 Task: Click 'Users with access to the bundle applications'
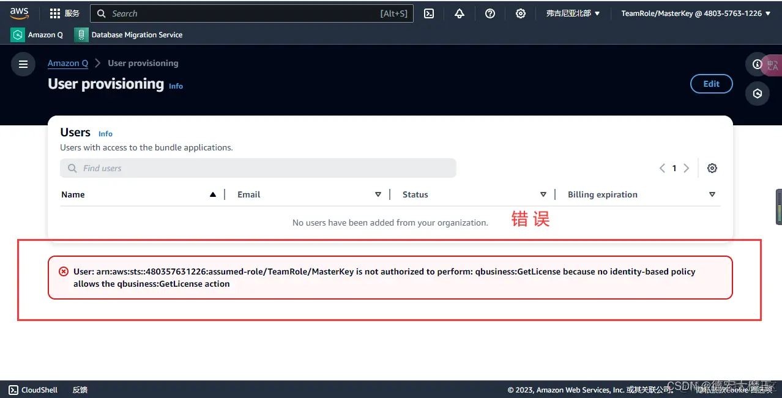coord(146,147)
